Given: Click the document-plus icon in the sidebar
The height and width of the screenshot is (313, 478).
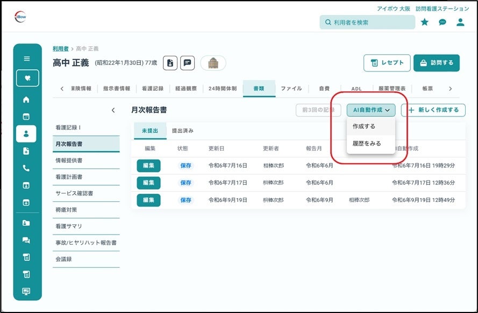Looking at the screenshot, I should [x=26, y=151].
